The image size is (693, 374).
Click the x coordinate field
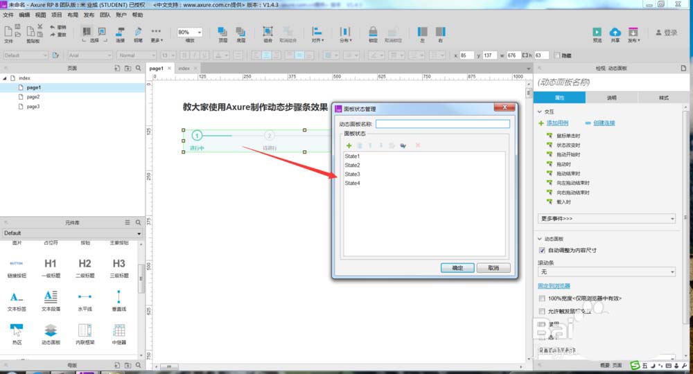(466, 55)
